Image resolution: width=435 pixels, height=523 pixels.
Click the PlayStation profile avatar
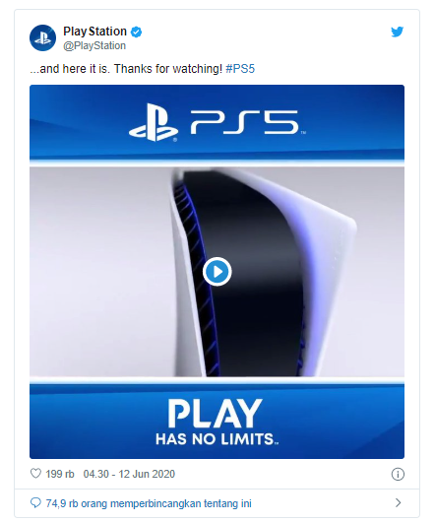pyautogui.click(x=42, y=37)
